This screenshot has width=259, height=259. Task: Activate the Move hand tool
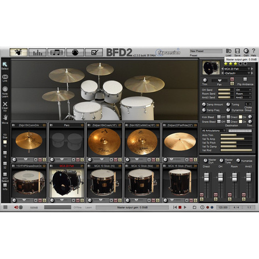pos(5,118)
